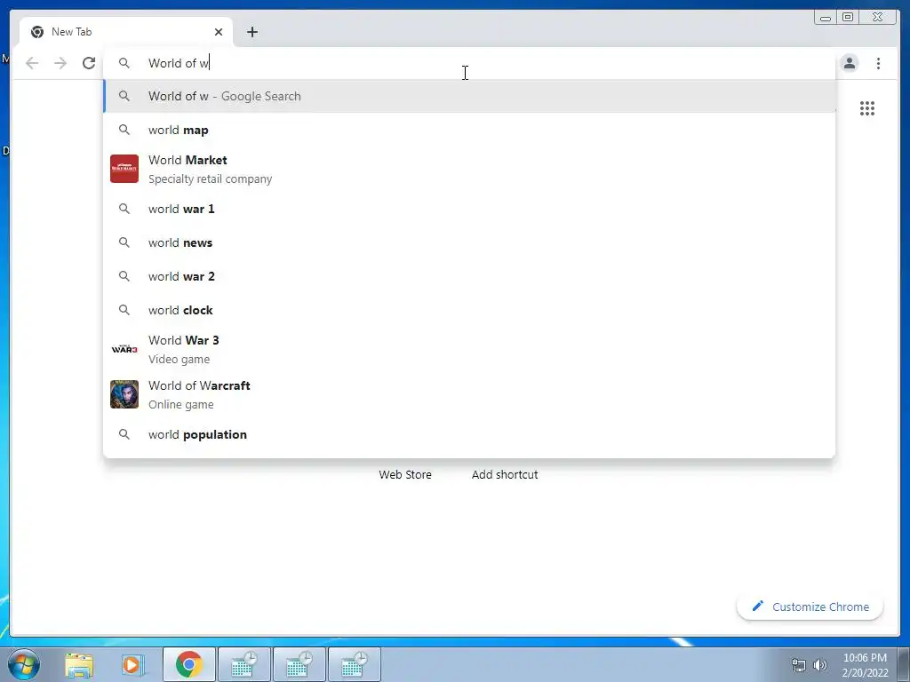Image resolution: width=910 pixels, height=682 pixels.
Task: Click the back navigation arrow
Action: point(33,63)
